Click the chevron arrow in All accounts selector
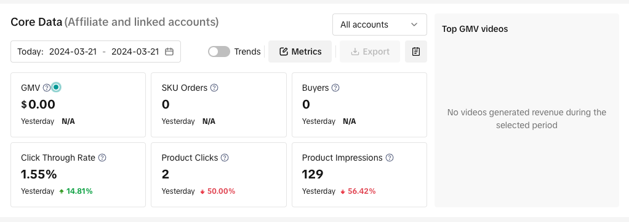This screenshot has height=222, width=629. pos(414,25)
